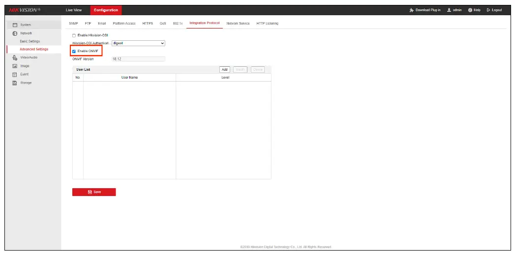This screenshot has width=515, height=254.
Task: Click the Add user button
Action: point(225,70)
